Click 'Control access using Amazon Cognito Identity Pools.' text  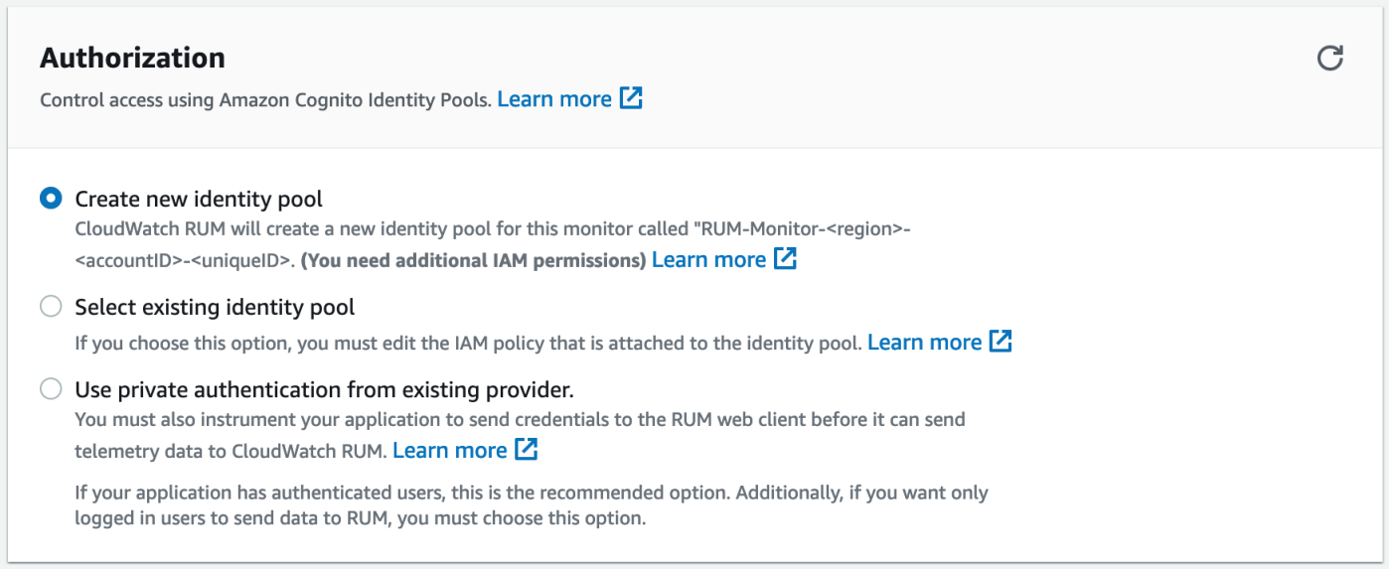click(265, 100)
